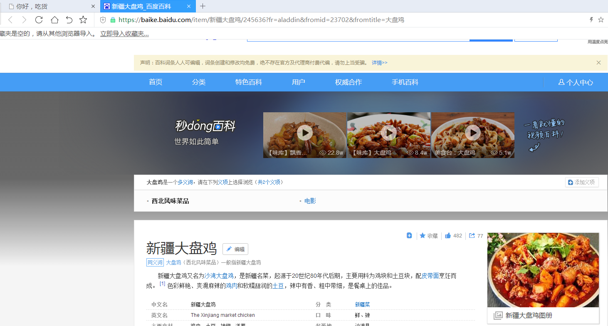
Task: Open the 皮带面 link
Action: click(430, 276)
